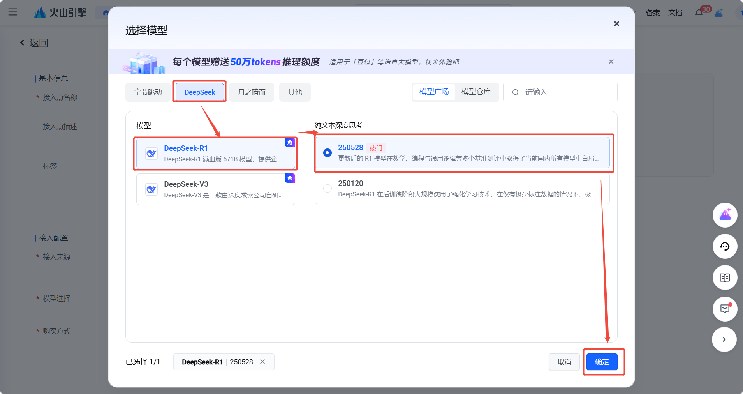Select the 250120 version radio button
Image resolution: width=743 pixels, height=394 pixels.
327,189
